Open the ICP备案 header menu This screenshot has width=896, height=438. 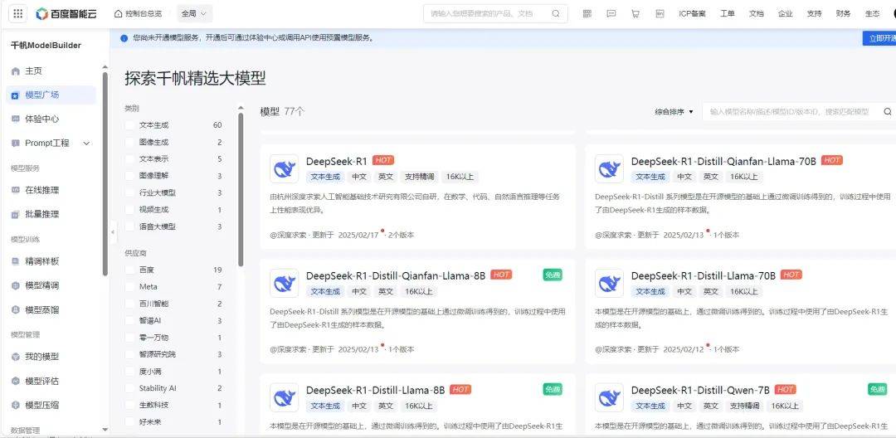[692, 14]
